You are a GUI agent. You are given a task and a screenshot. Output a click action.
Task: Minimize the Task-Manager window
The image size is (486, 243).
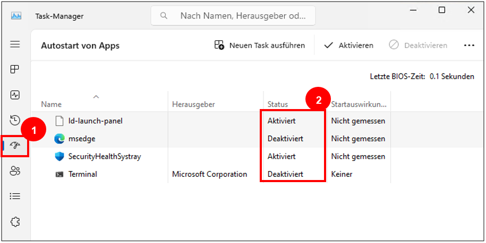pos(413,10)
